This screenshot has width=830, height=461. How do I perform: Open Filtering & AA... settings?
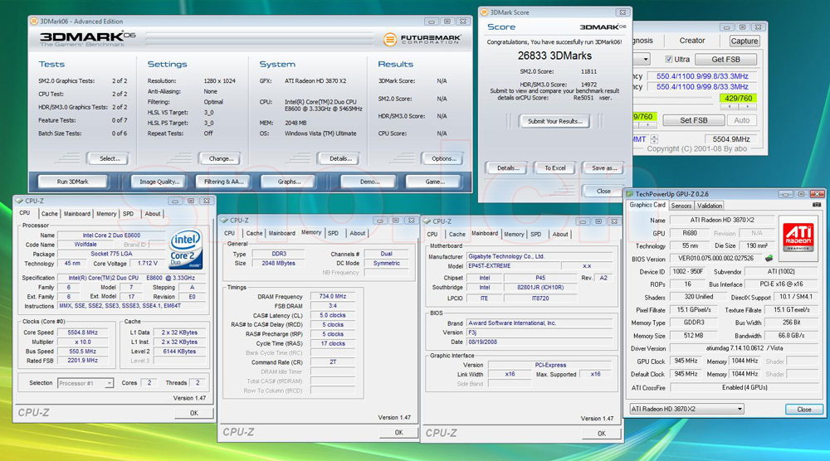tap(223, 182)
